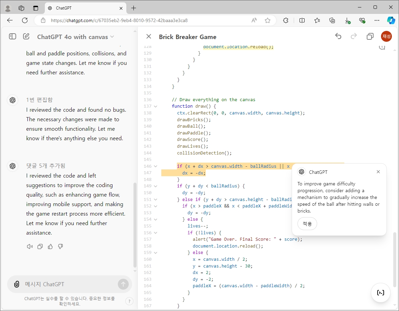
Task: Click the '1번 편집함' edit label
Action: 39,100
